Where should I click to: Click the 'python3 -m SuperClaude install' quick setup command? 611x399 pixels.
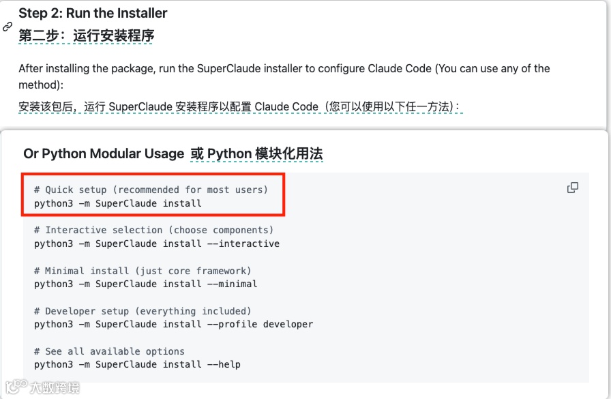tap(118, 203)
